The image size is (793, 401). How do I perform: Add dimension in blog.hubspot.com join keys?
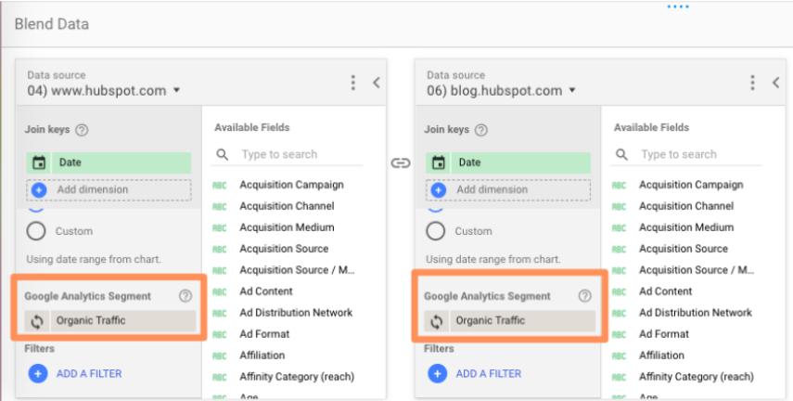coord(507,190)
